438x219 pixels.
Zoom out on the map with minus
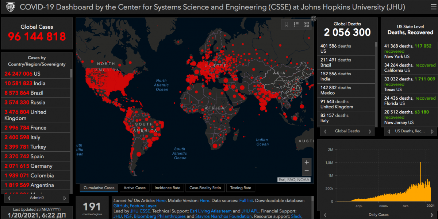[307, 171]
